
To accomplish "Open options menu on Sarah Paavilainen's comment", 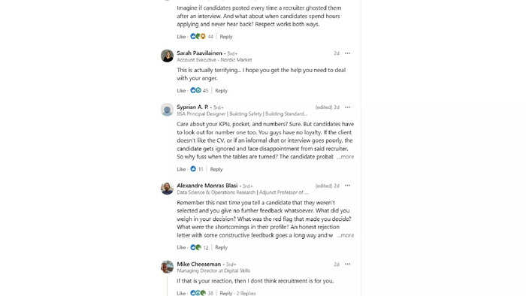I will pos(347,53).
